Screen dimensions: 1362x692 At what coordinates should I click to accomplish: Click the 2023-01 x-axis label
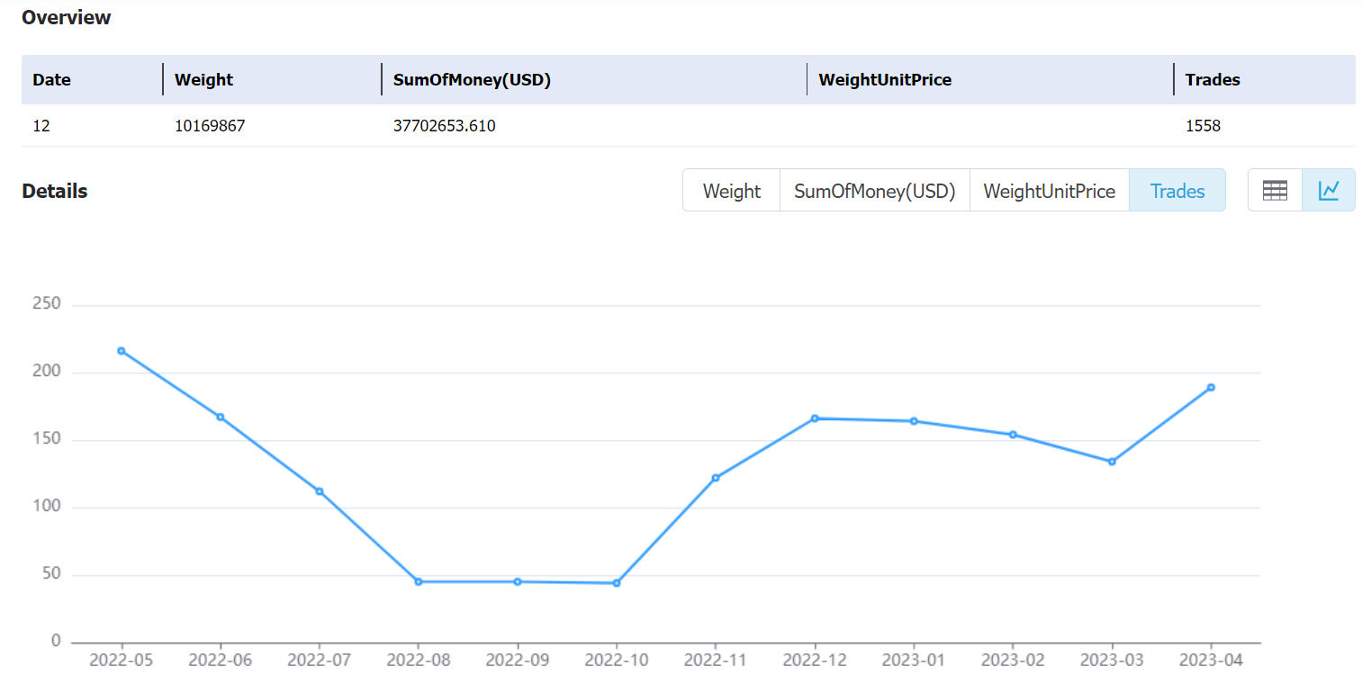tap(914, 661)
